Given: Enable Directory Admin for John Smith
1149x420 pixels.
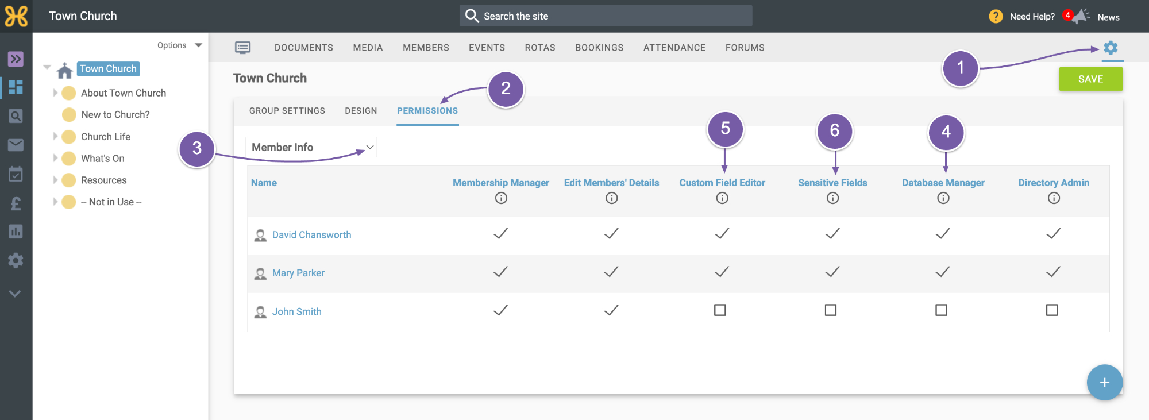Looking at the screenshot, I should tap(1052, 310).
